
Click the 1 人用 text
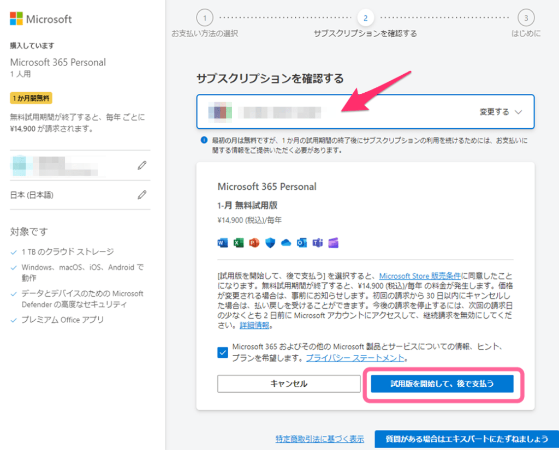tap(20, 74)
